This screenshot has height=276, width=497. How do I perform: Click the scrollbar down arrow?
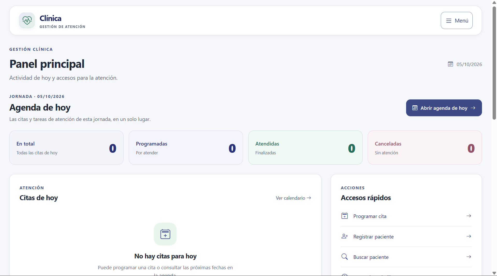pyautogui.click(x=494, y=273)
